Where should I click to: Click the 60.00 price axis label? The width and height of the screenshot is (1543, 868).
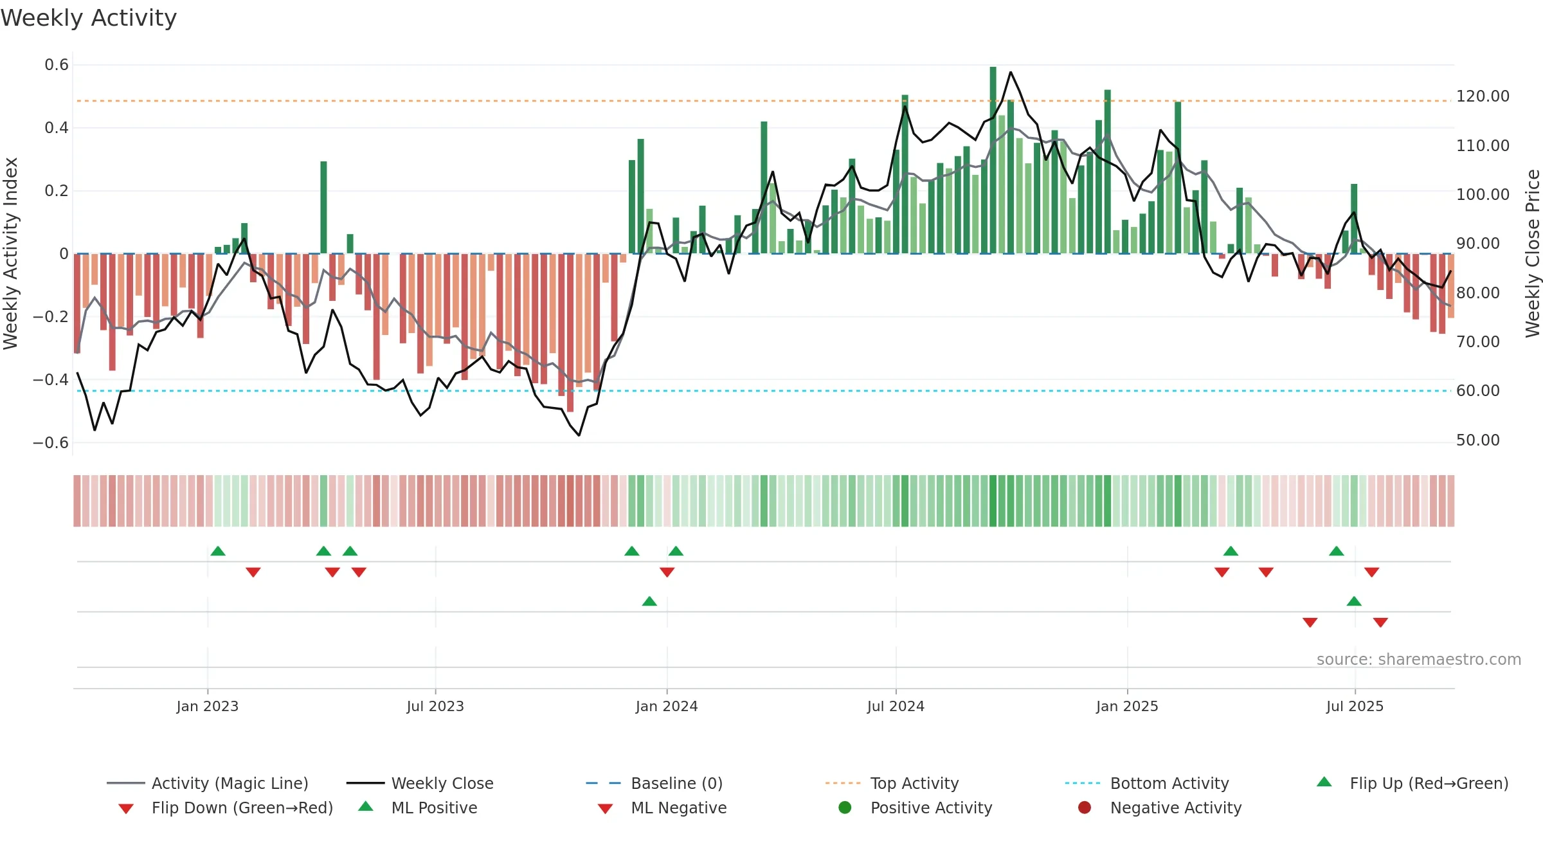(1477, 391)
